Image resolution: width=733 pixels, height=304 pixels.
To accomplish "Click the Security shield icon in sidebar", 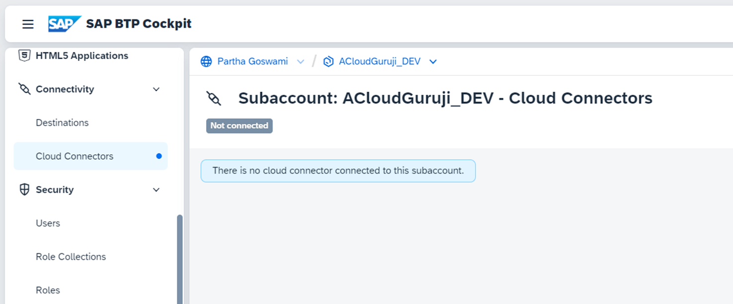I will click(24, 190).
